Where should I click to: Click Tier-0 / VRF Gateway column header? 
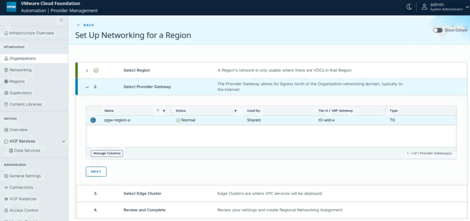coord(335,111)
